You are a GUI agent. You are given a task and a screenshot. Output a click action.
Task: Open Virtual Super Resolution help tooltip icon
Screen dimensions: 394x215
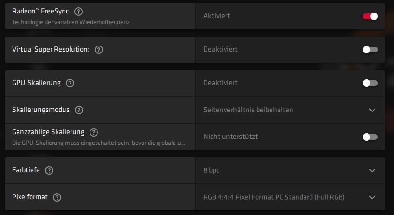[98, 50]
